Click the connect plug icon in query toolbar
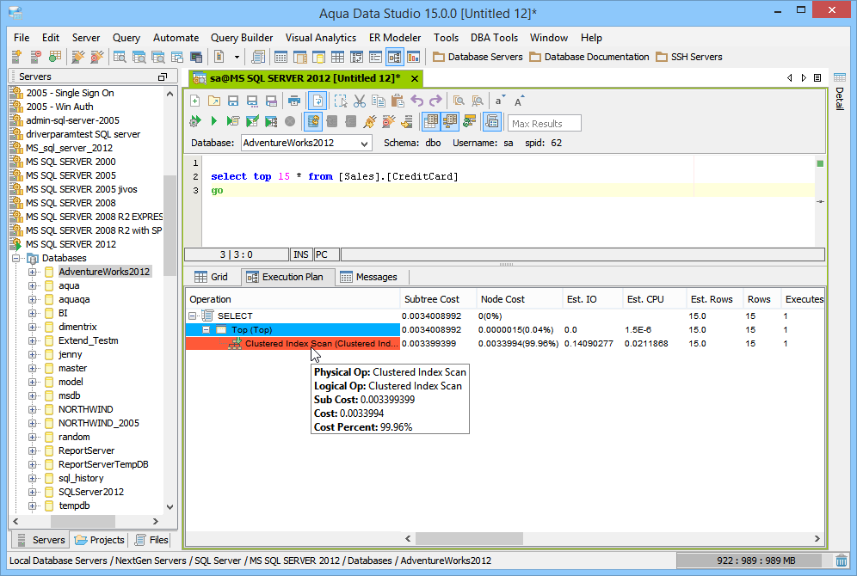857x576 pixels. click(370, 121)
